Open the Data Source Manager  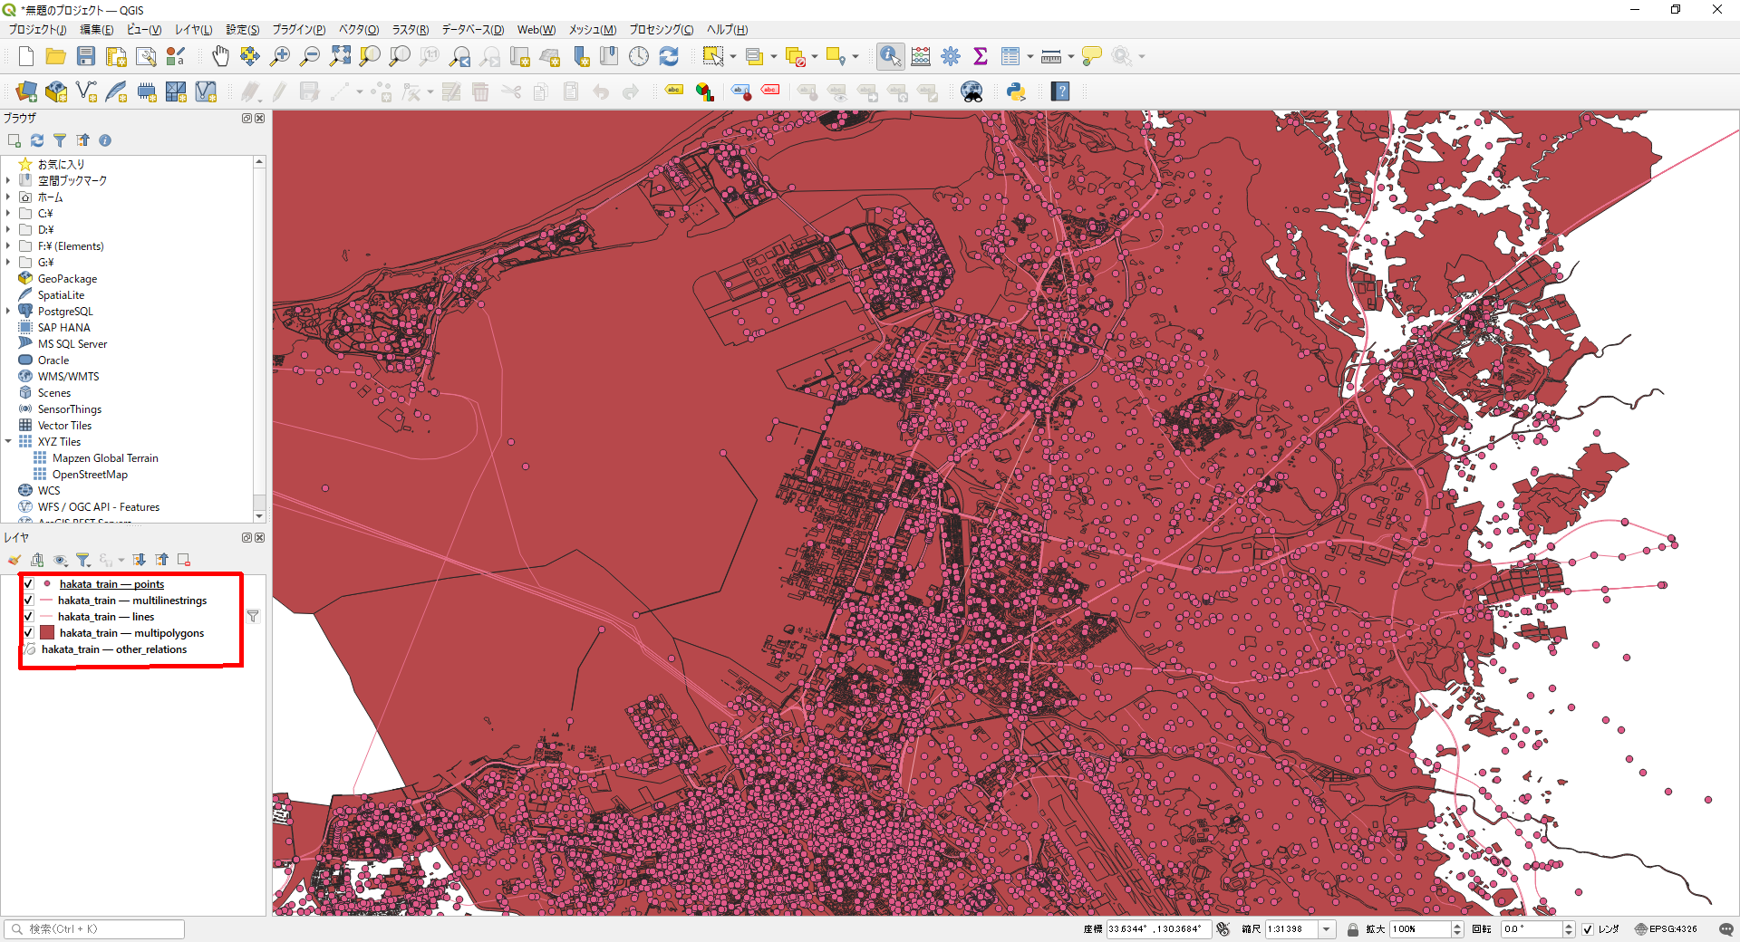click(26, 91)
